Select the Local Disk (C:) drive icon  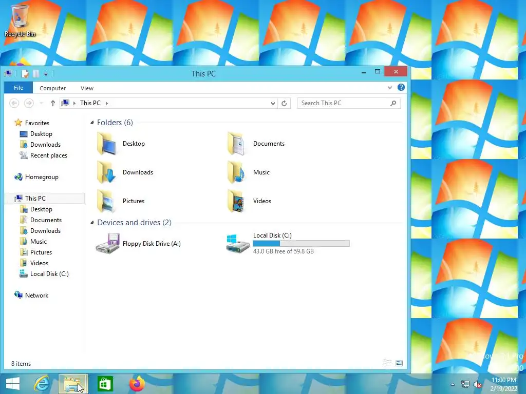tap(237, 244)
